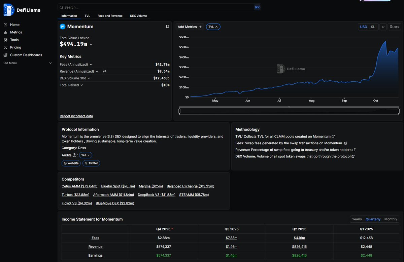Switch to the TVL tab

tap(87, 16)
